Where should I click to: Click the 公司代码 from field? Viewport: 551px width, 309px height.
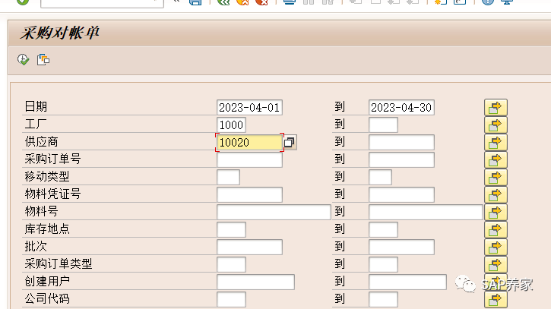pos(231,300)
